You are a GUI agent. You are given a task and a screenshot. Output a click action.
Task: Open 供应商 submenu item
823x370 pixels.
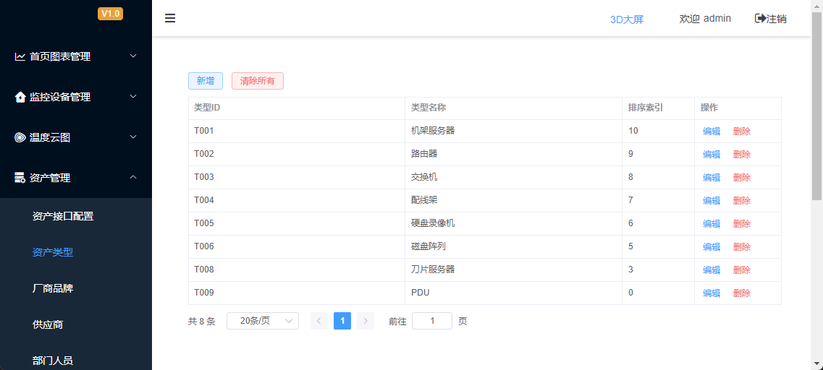[48, 324]
